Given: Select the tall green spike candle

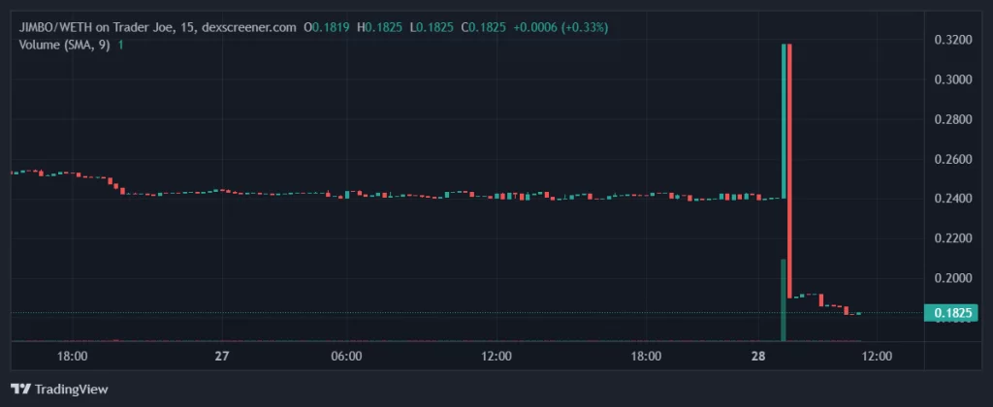Looking at the screenshot, I should 783,121.
